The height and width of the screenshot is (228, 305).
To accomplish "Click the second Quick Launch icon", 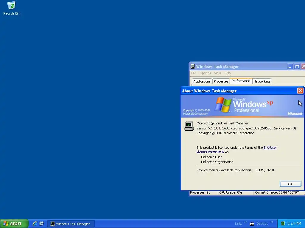I will pyautogui.click(x=41, y=224).
